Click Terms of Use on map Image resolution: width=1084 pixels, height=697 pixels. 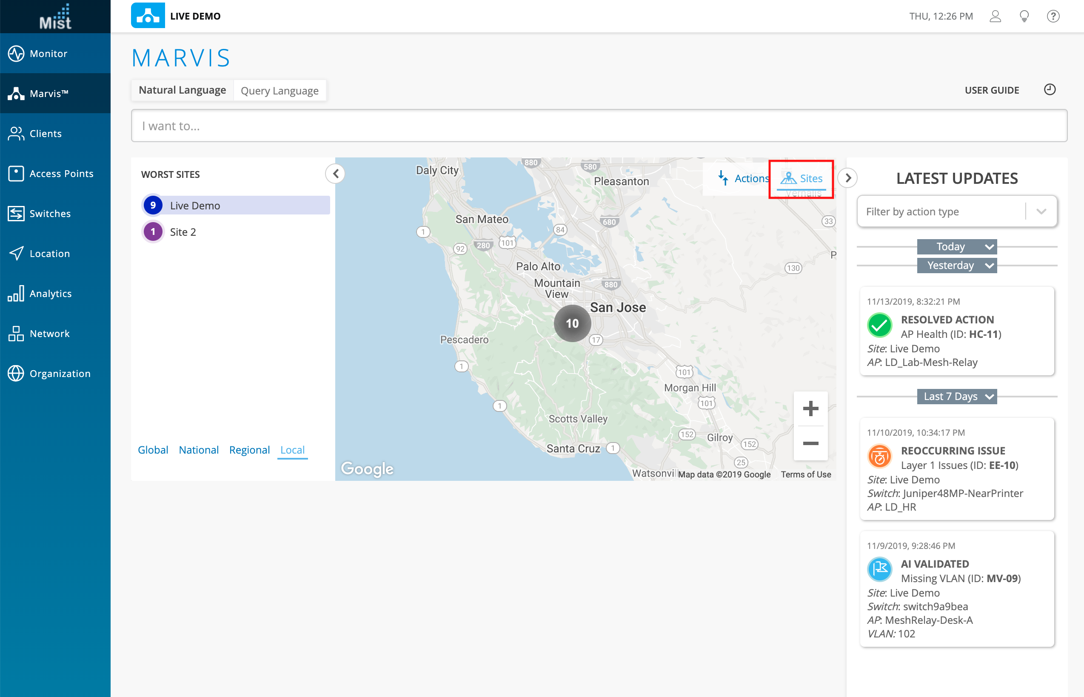[x=805, y=474]
